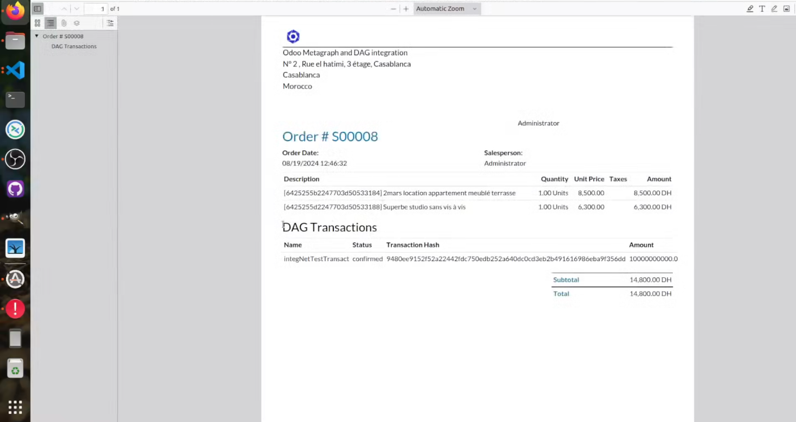Open Trash from the dock

pyautogui.click(x=15, y=368)
